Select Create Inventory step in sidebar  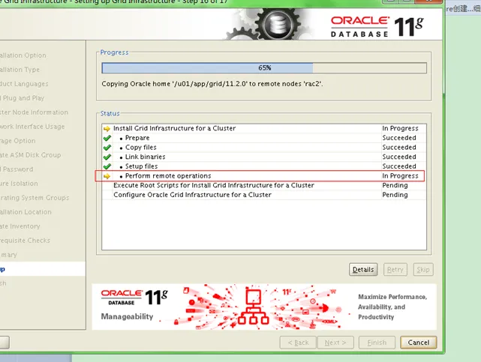[x=20, y=226]
